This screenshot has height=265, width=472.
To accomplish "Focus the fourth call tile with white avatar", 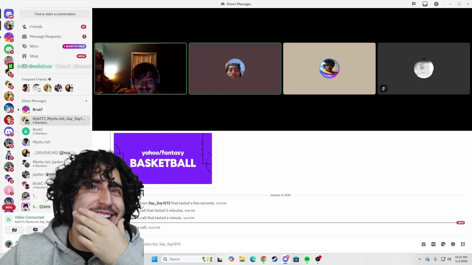I will [424, 68].
